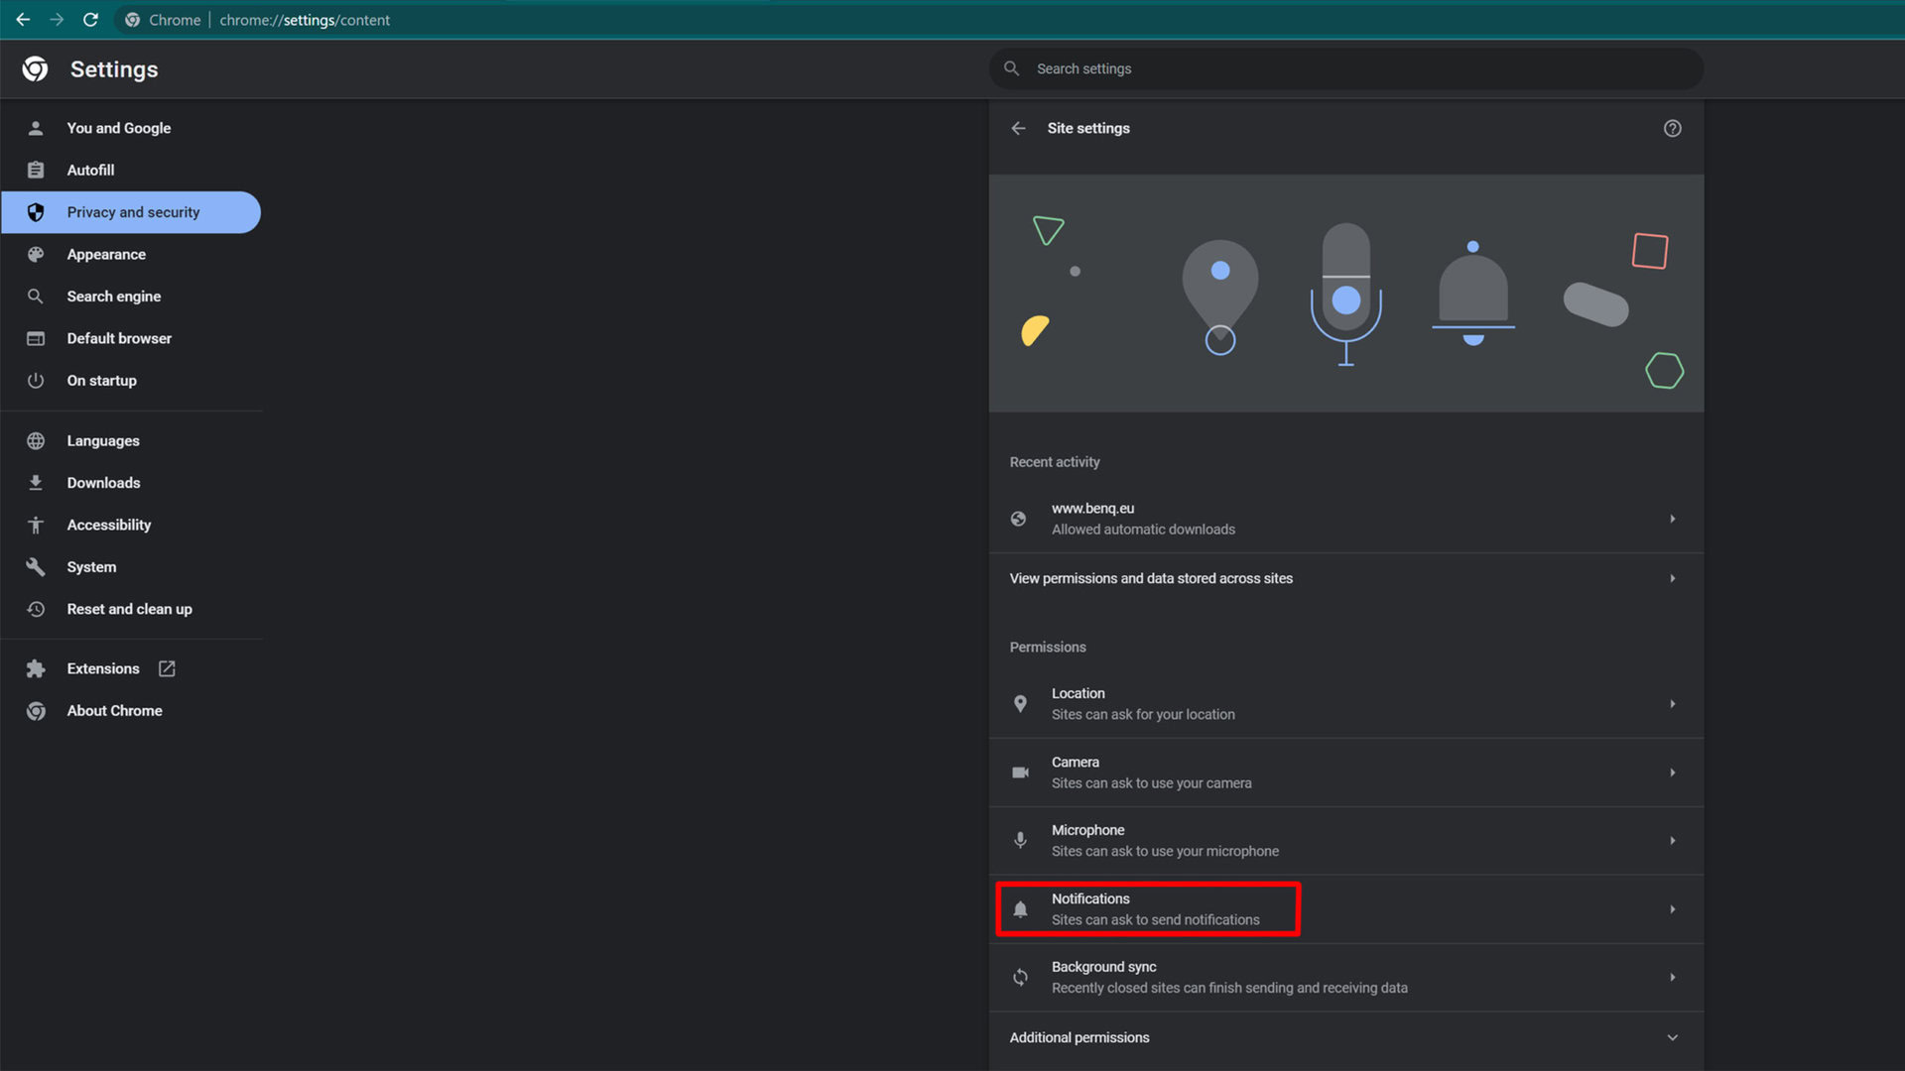Click the Camera permission icon
The width and height of the screenshot is (1905, 1071).
1021,773
